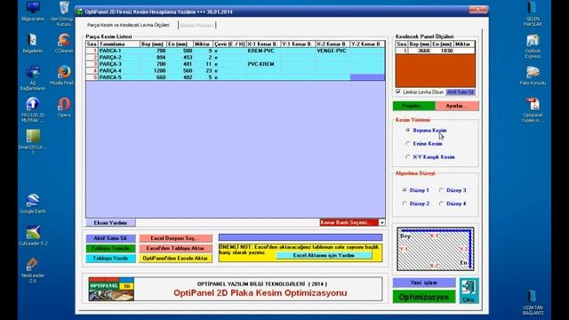Select the Boyuna Kesim radio option
Viewport: 569px width, 320px height.
click(408, 131)
